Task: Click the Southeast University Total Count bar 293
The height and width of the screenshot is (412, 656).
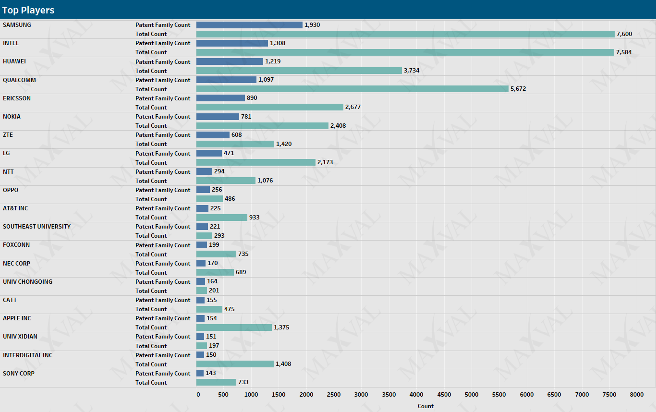Action: click(204, 236)
